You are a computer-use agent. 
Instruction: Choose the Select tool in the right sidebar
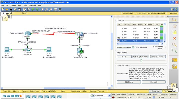click(x=174, y=20)
